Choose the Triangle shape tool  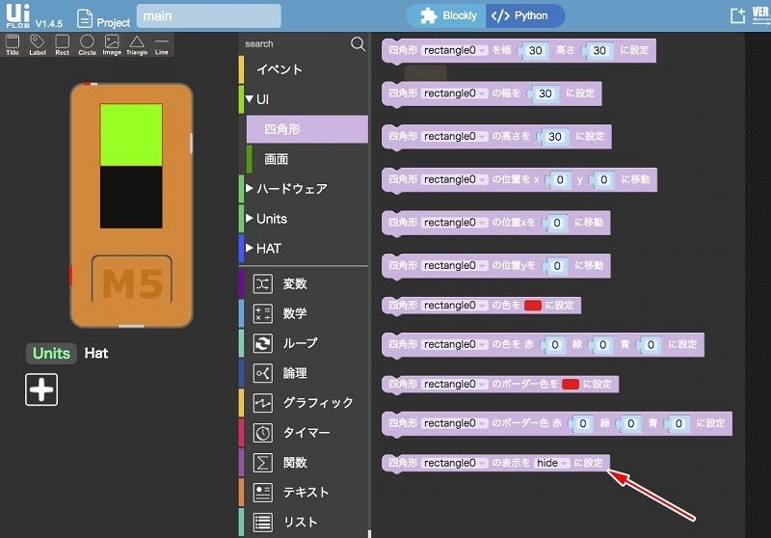(x=137, y=44)
